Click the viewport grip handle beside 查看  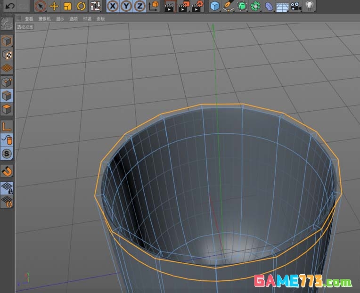pyautogui.click(x=19, y=18)
